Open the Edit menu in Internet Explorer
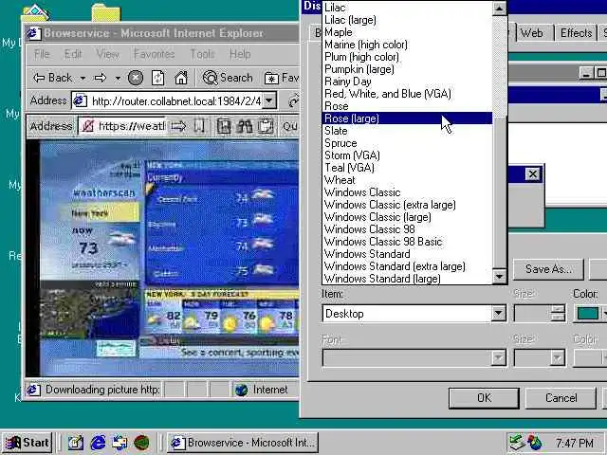Image resolution: width=607 pixels, height=455 pixels. [x=73, y=54]
